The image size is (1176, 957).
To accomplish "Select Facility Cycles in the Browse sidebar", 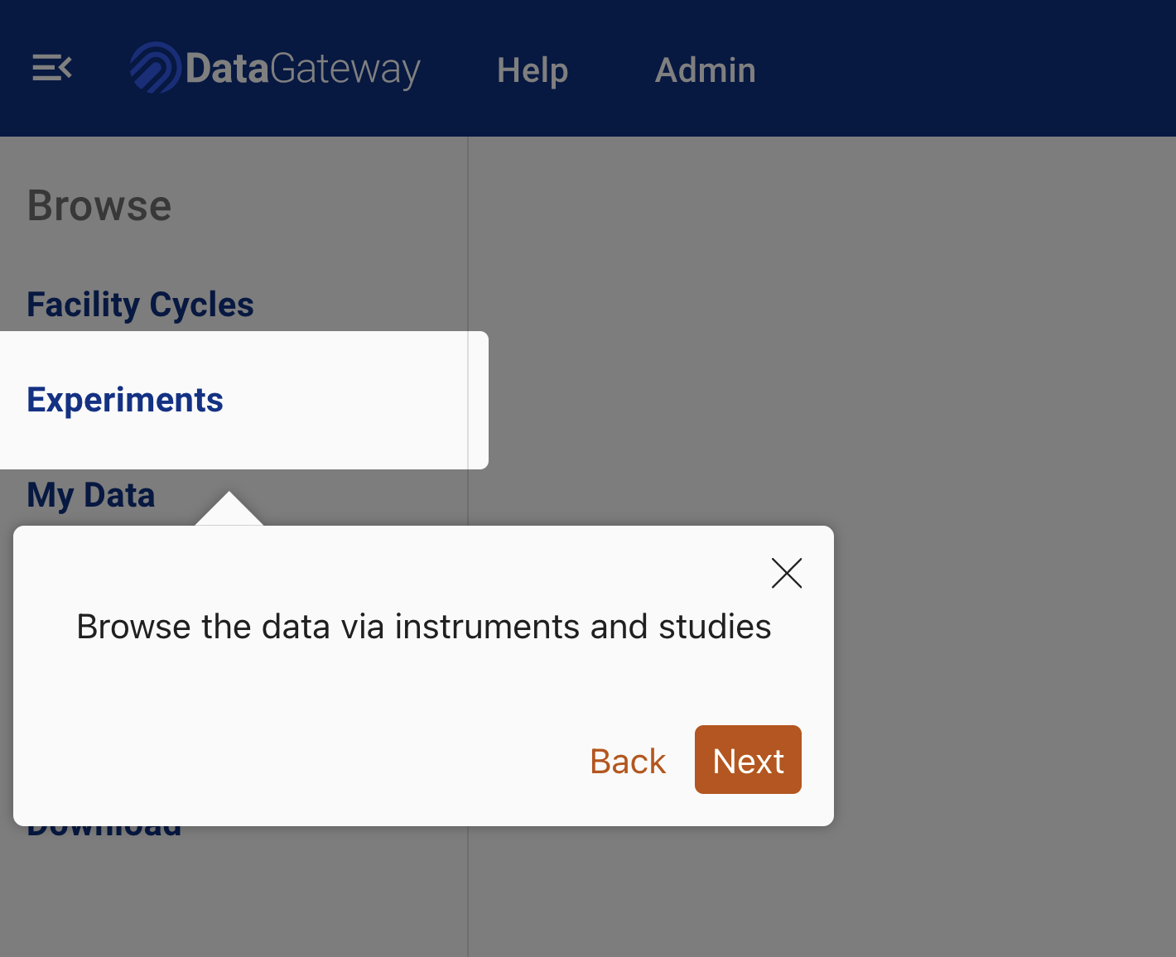I will pos(140,304).
